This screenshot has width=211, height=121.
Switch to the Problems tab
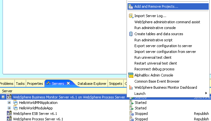tap(7, 84)
